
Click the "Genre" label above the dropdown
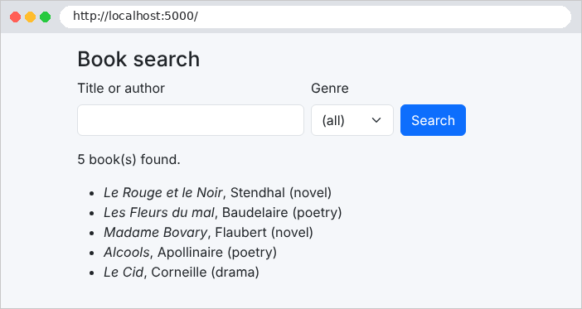330,89
